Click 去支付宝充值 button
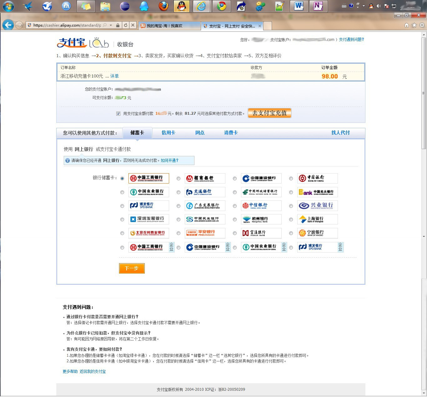Viewport: 427px width, 397px height. pos(269,113)
